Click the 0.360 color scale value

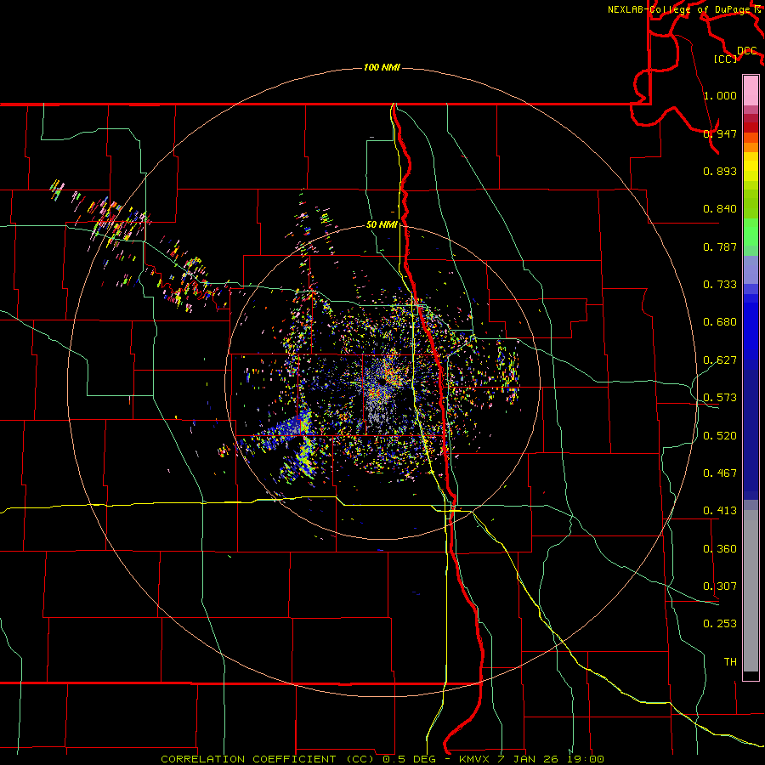coord(720,549)
